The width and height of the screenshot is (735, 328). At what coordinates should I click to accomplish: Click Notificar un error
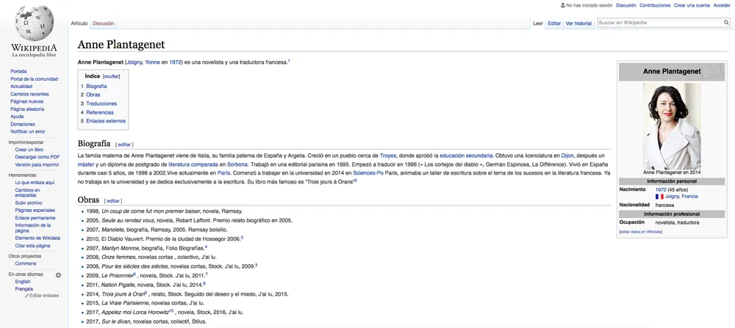pyautogui.click(x=28, y=131)
